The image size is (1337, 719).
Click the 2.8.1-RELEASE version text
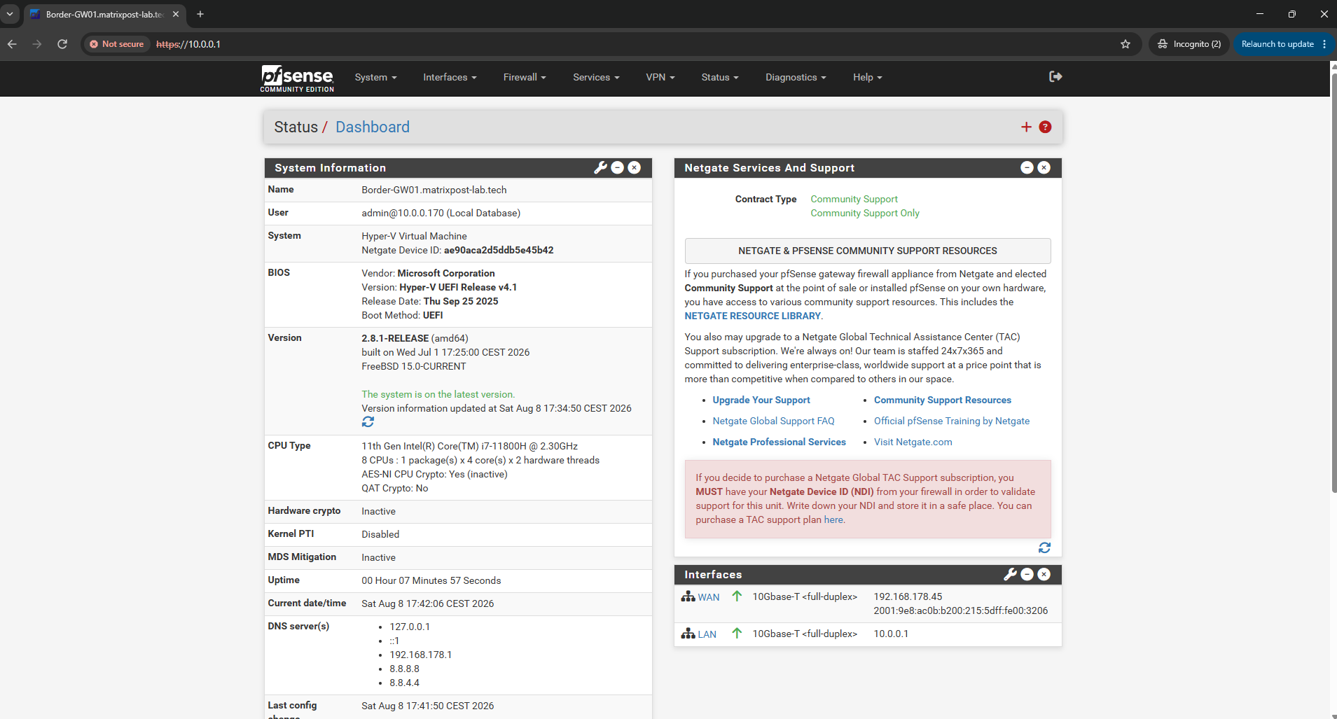(395, 338)
